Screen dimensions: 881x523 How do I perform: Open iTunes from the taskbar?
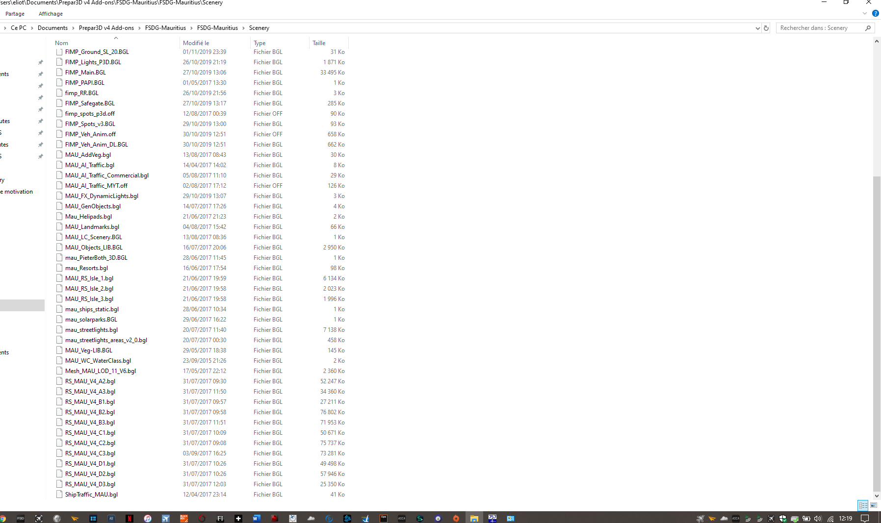tap(148, 519)
